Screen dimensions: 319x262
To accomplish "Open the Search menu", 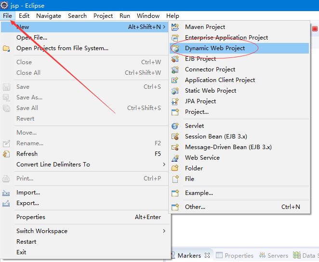I will [77, 16].
